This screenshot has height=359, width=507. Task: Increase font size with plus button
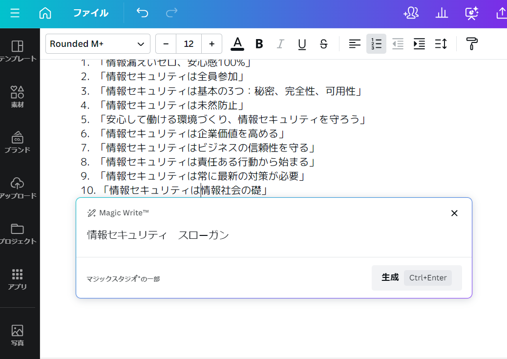pos(212,43)
